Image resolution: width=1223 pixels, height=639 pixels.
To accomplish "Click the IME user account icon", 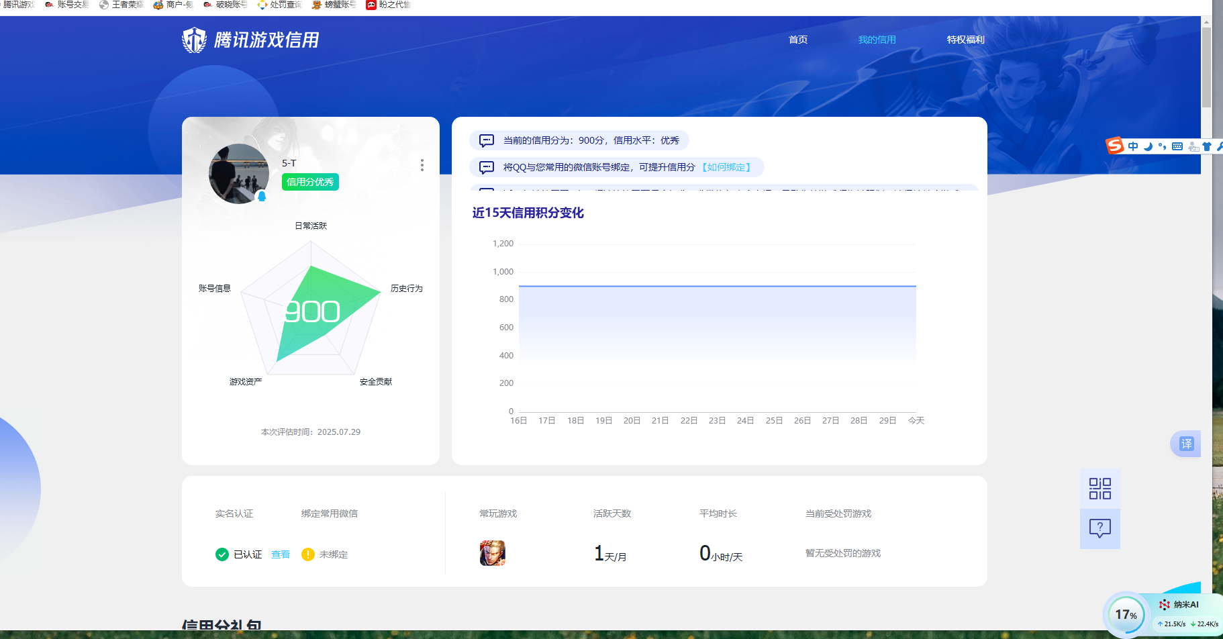I will coord(1193,146).
